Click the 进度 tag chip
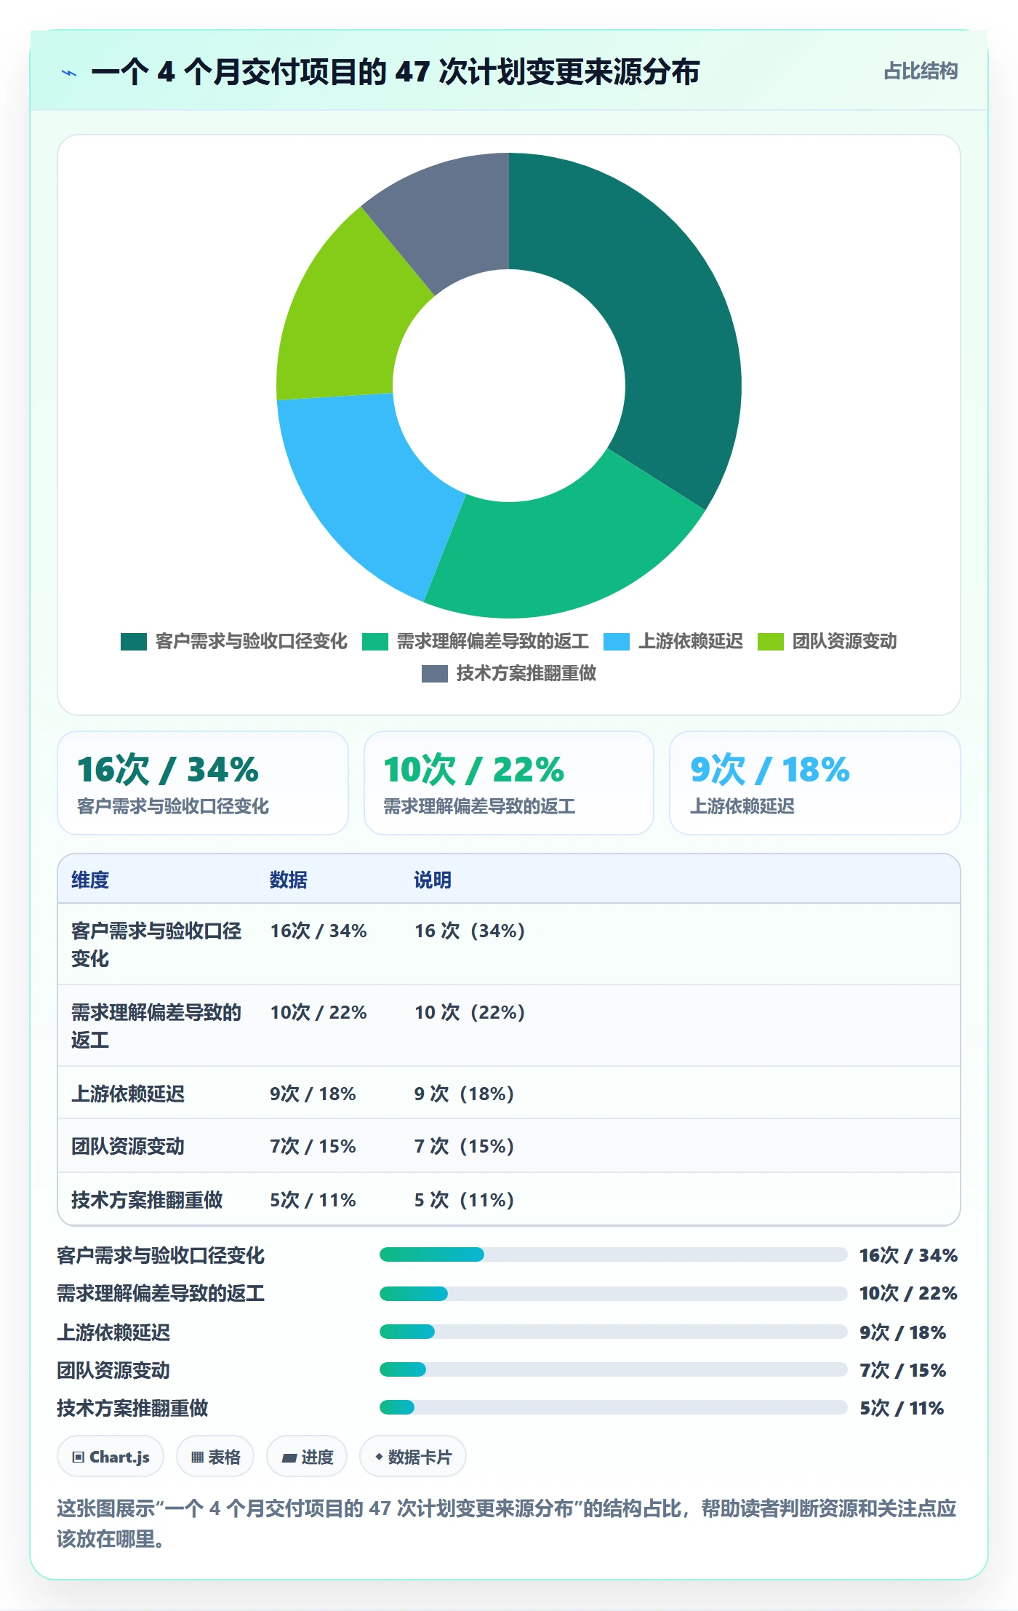The width and height of the screenshot is (1018, 1611). pos(307,1457)
